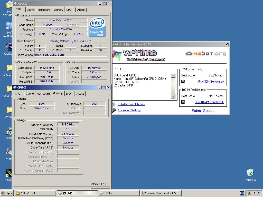
Task: Click the Channels # value Dual
Action: 95,104
